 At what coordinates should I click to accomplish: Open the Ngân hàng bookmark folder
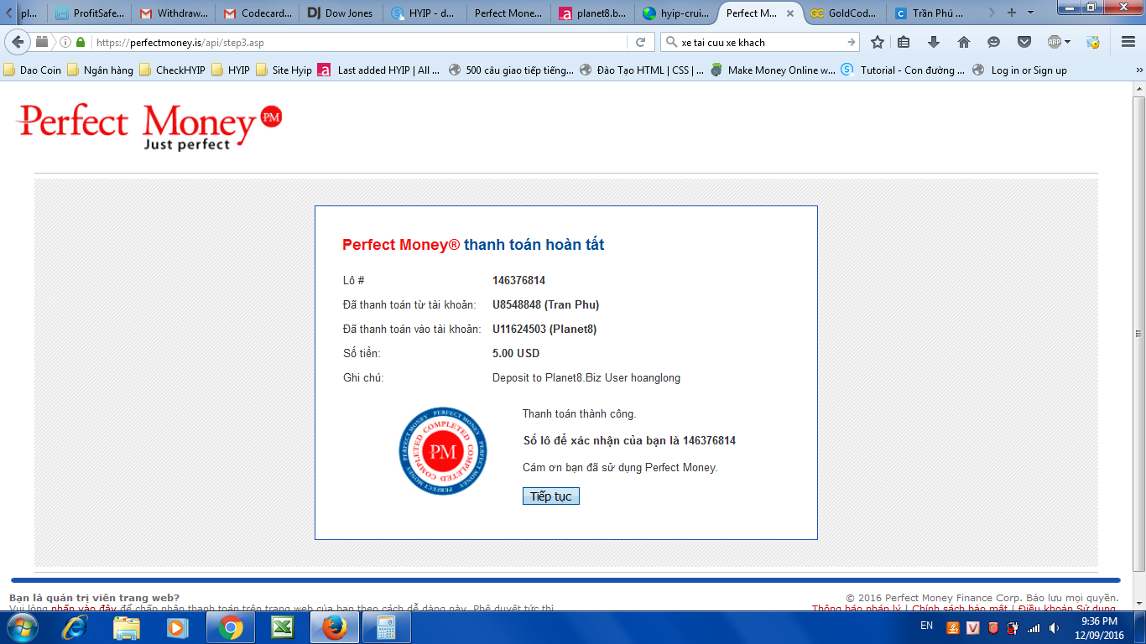point(100,70)
